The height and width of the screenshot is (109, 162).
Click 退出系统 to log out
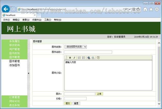pyautogui.click(x=14, y=105)
